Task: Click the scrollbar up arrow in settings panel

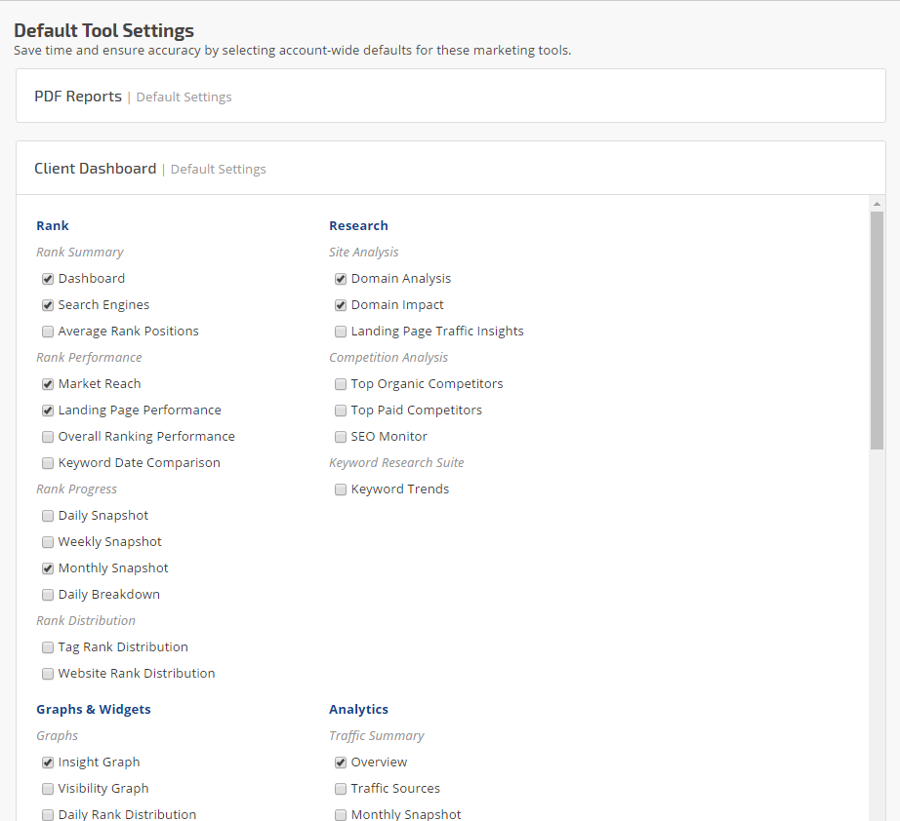Action: tap(877, 204)
